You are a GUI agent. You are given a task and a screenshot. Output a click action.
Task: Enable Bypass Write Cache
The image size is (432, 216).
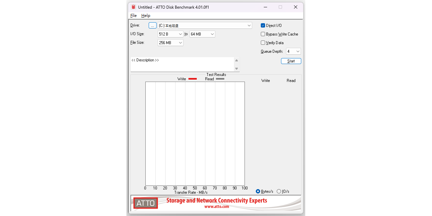pyautogui.click(x=263, y=34)
